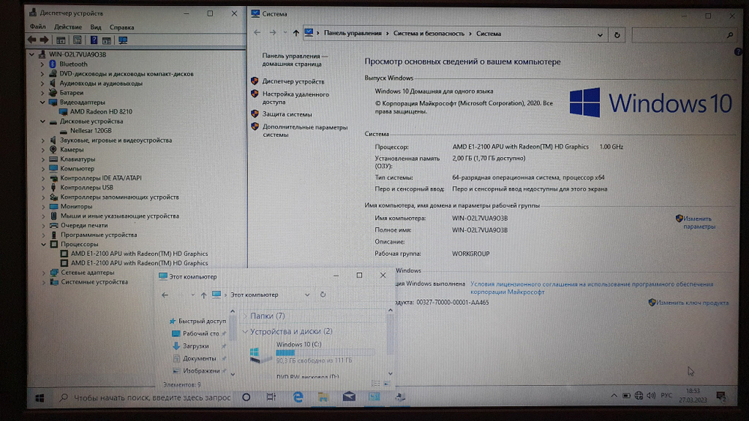Select the Системные устройства category
The image size is (749, 421).
[x=94, y=282]
